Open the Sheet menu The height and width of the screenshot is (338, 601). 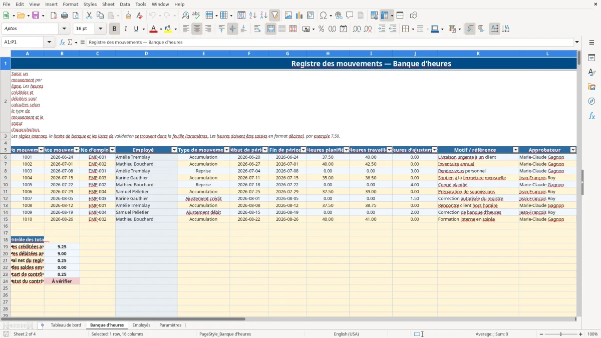pyautogui.click(x=108, y=4)
